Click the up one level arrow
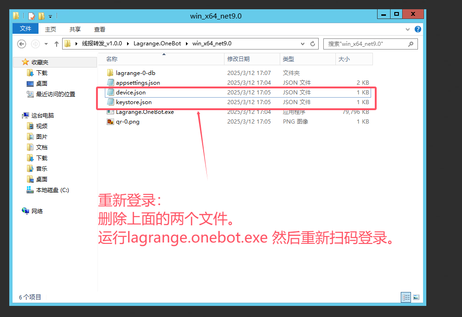 click(x=56, y=44)
